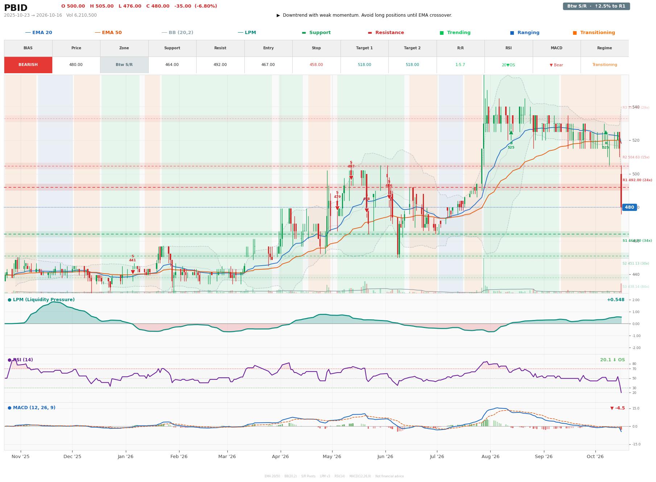Click the Regime column header

pos(605,48)
